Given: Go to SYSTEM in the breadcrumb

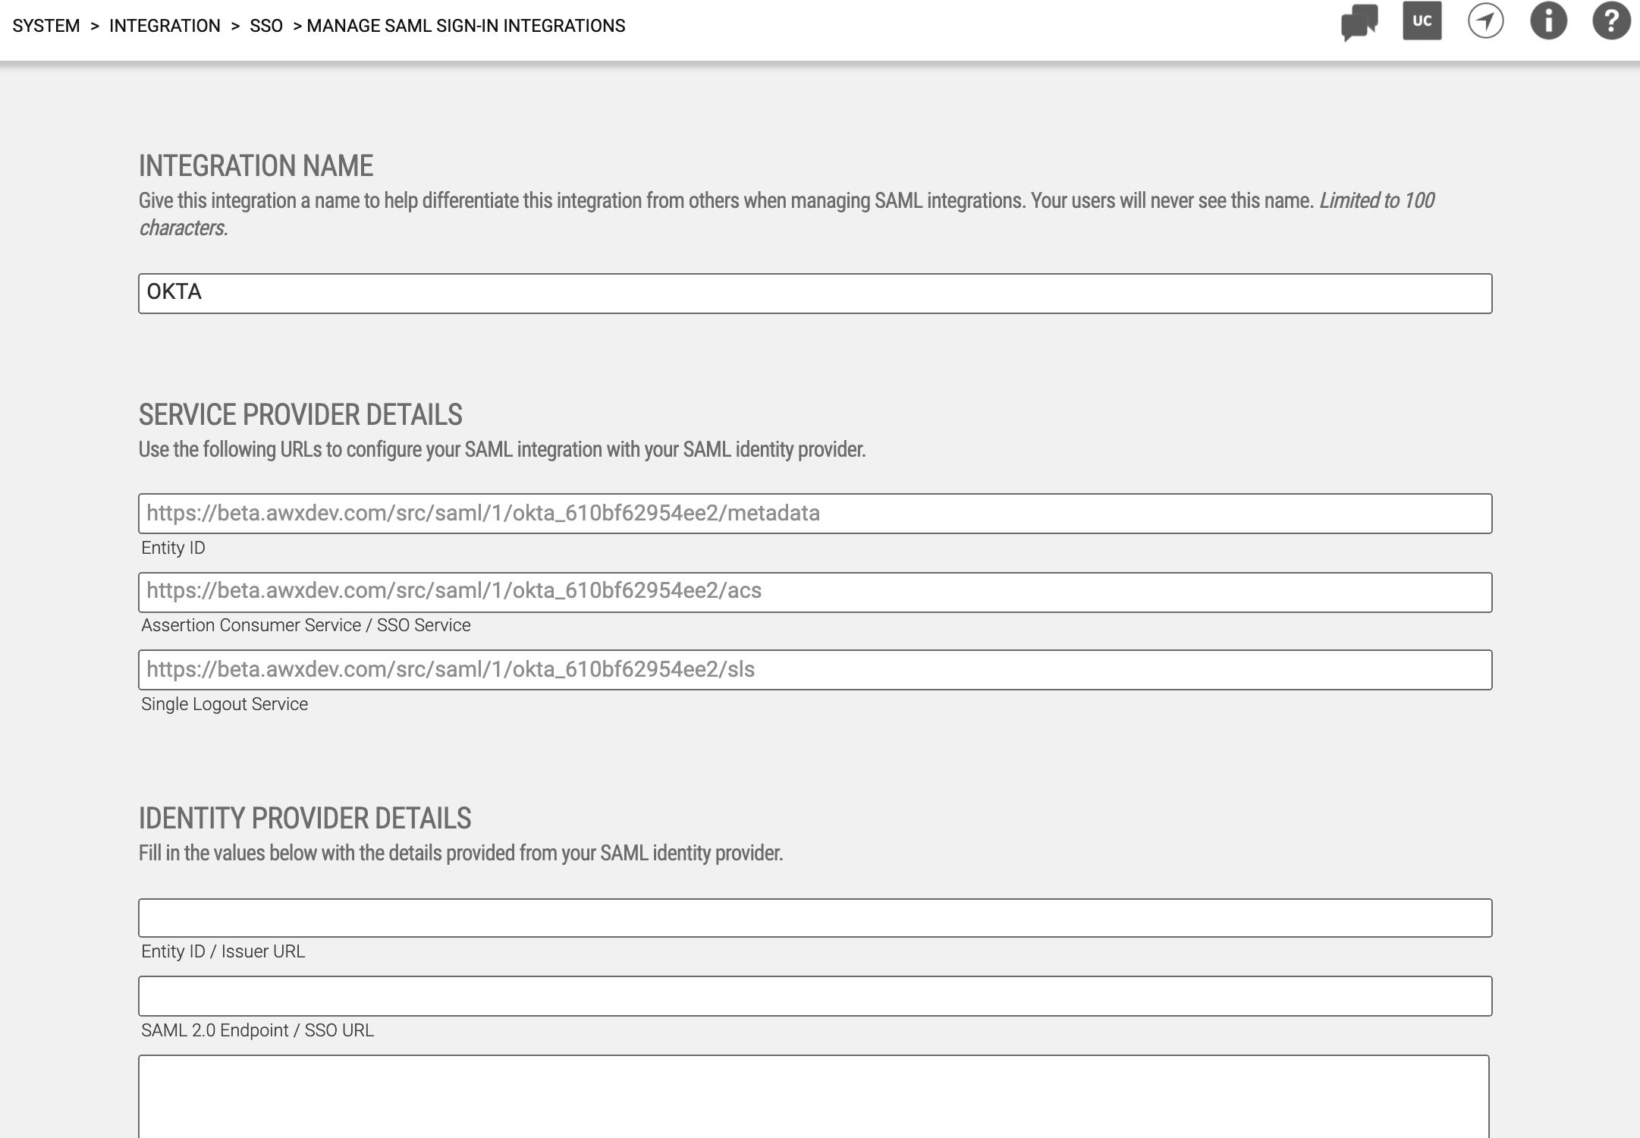Looking at the screenshot, I should click(46, 26).
